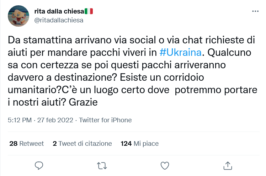The width and height of the screenshot is (266, 176).
Task: Click the Italian flag emoji beside name
Action: pos(89,11)
